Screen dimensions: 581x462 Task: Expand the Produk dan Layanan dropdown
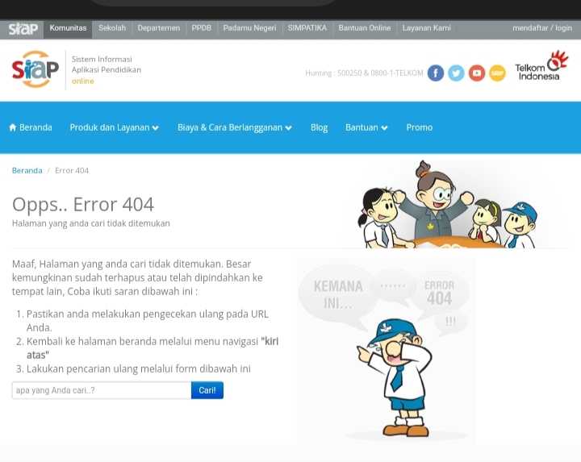114,127
